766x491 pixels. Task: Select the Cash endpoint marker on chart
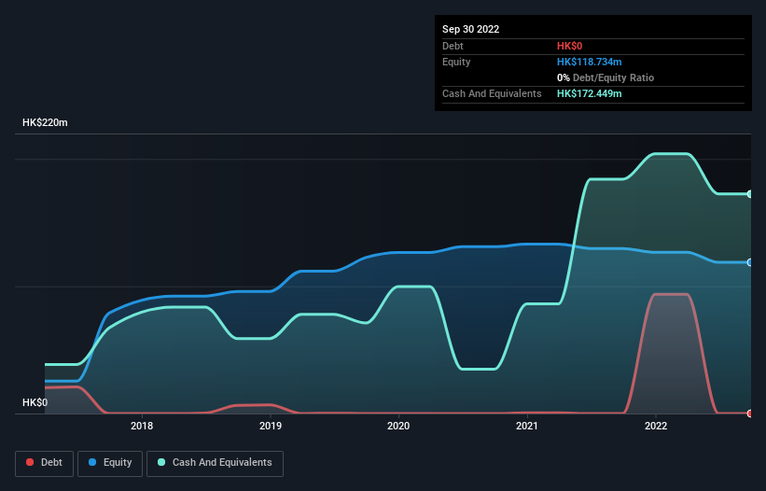[x=750, y=194]
